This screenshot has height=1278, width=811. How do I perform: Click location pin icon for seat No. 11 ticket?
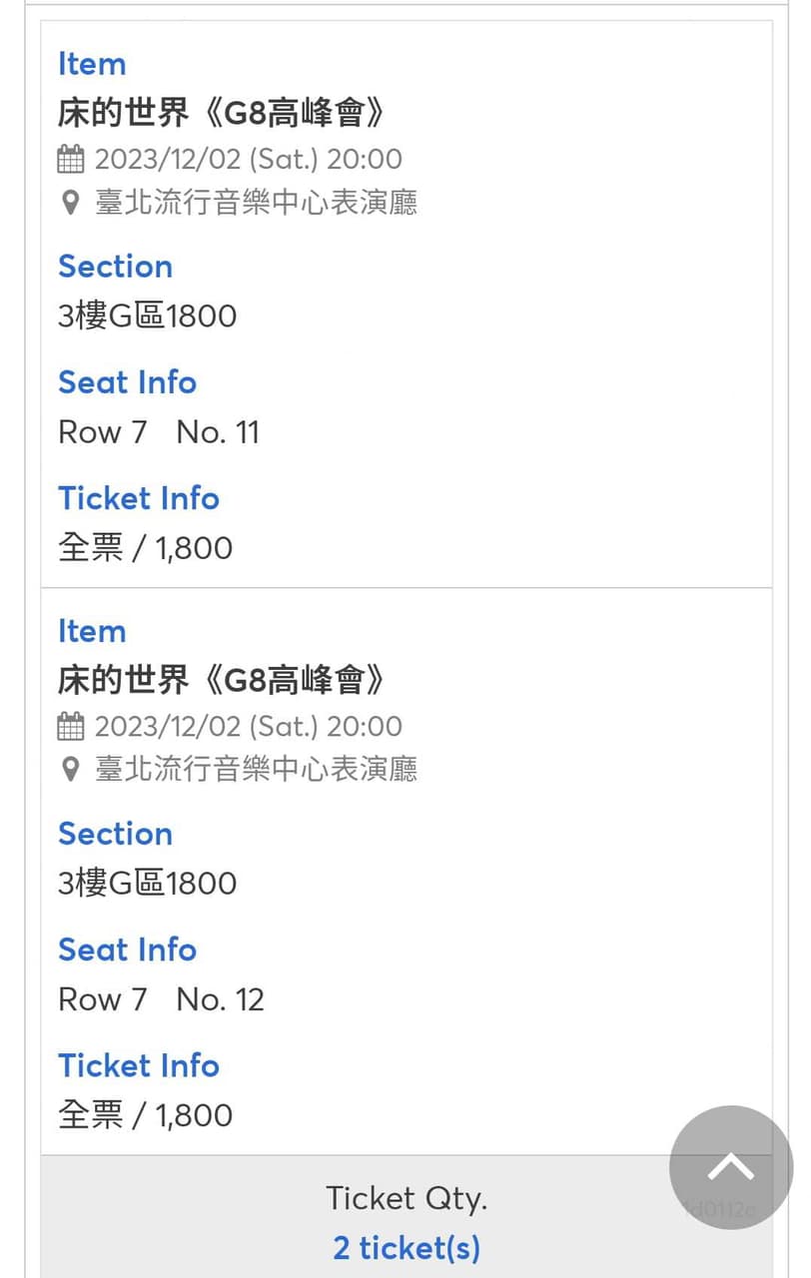pos(70,203)
